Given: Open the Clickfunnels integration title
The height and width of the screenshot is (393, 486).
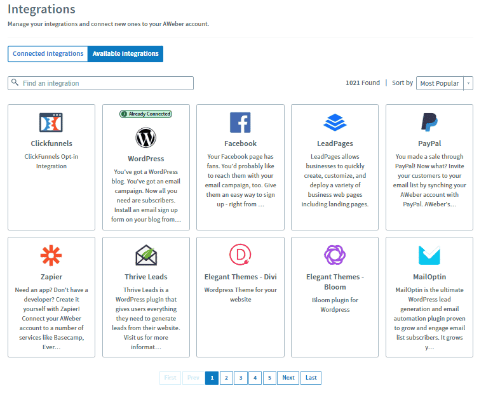Looking at the screenshot, I should coord(51,143).
